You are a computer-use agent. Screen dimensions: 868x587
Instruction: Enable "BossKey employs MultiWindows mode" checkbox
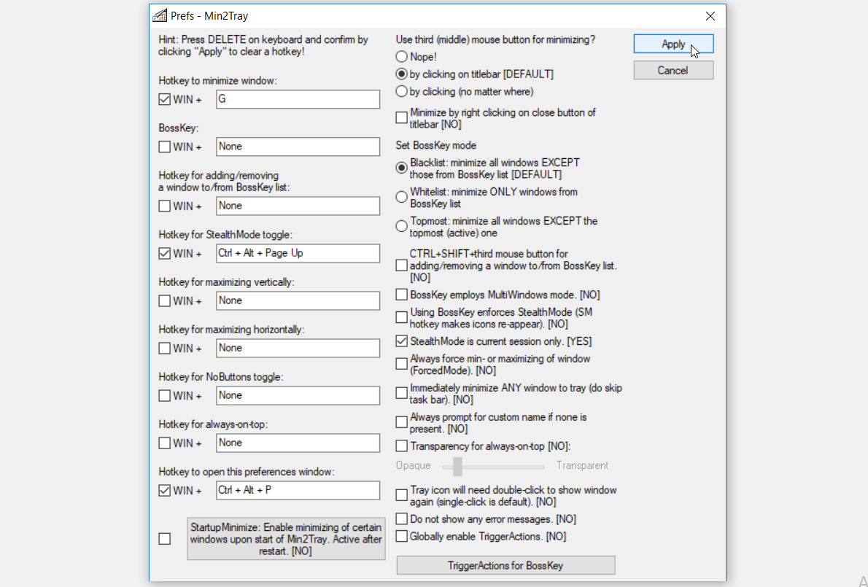[401, 295]
